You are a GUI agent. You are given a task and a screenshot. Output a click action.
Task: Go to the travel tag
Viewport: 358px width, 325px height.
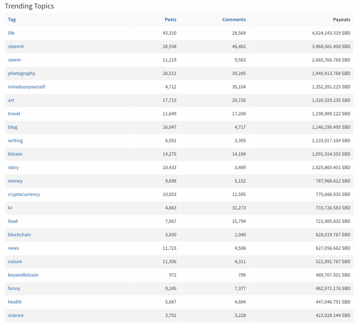pos(14,113)
